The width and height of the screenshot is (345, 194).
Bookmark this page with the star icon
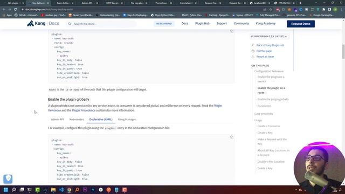pyautogui.click(x=271, y=10)
